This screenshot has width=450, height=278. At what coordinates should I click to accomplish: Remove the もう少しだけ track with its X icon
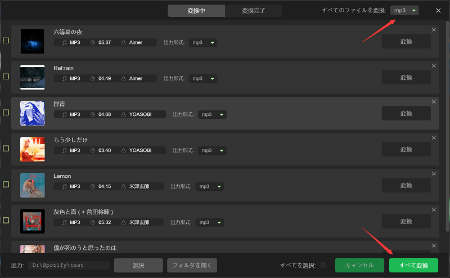pos(434,138)
